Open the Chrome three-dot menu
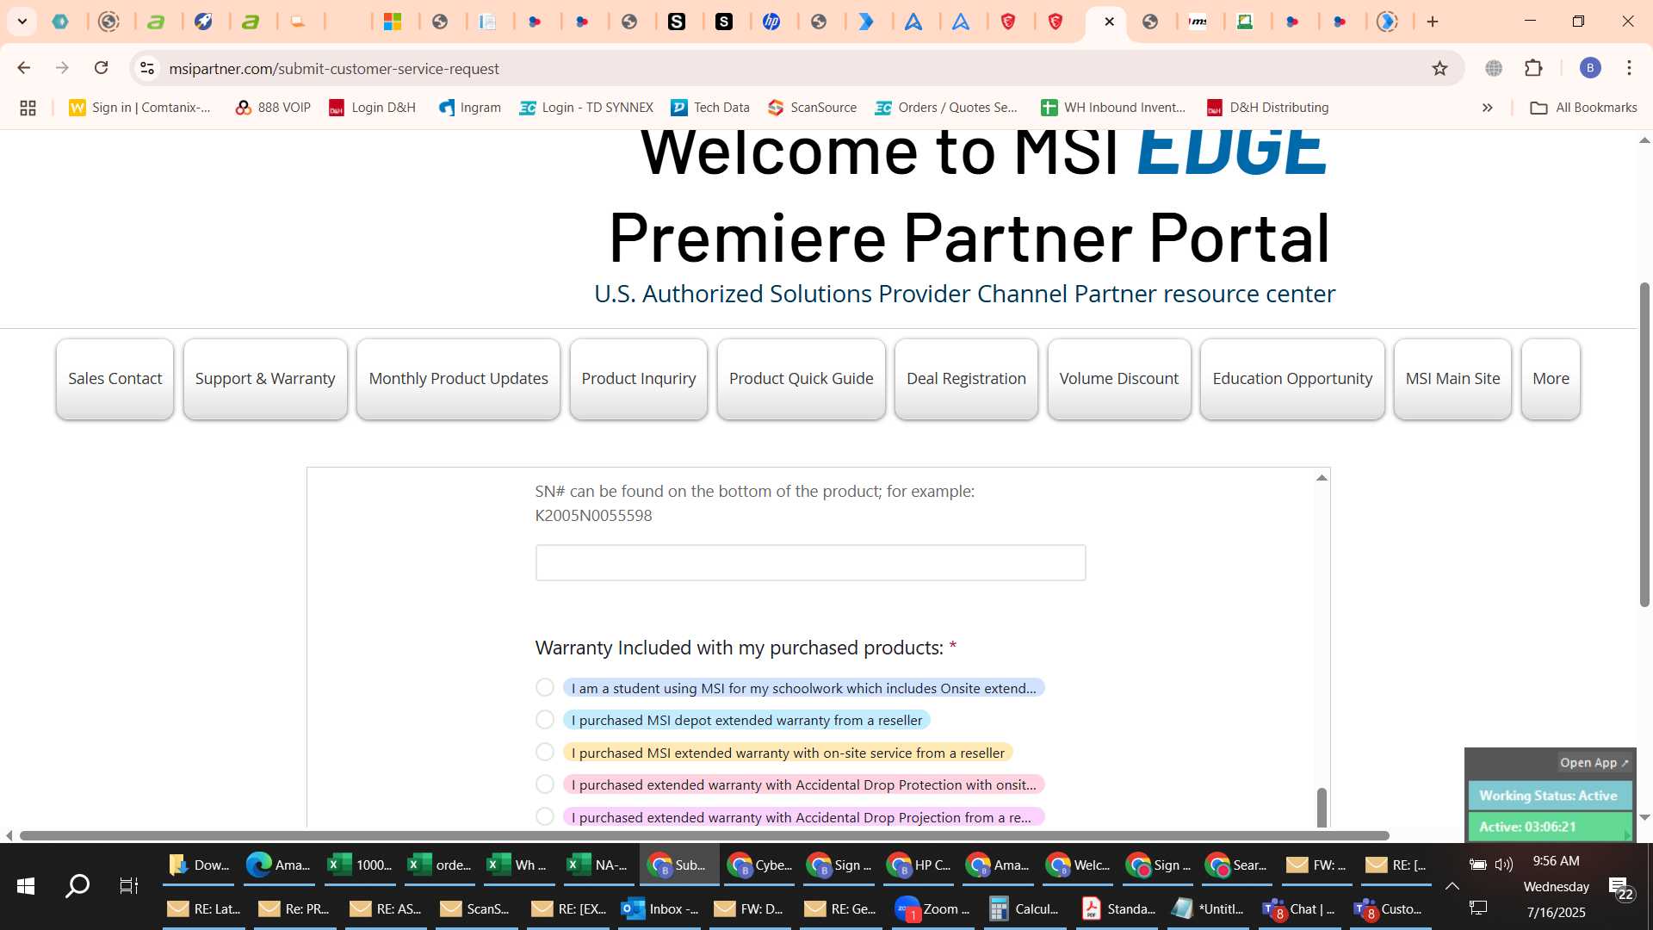The width and height of the screenshot is (1653, 930). 1629,68
